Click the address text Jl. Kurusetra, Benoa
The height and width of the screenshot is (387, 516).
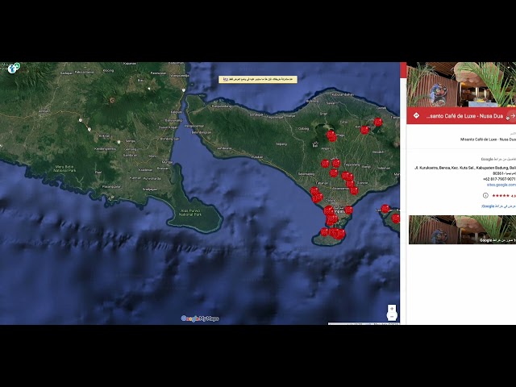tap(464, 168)
